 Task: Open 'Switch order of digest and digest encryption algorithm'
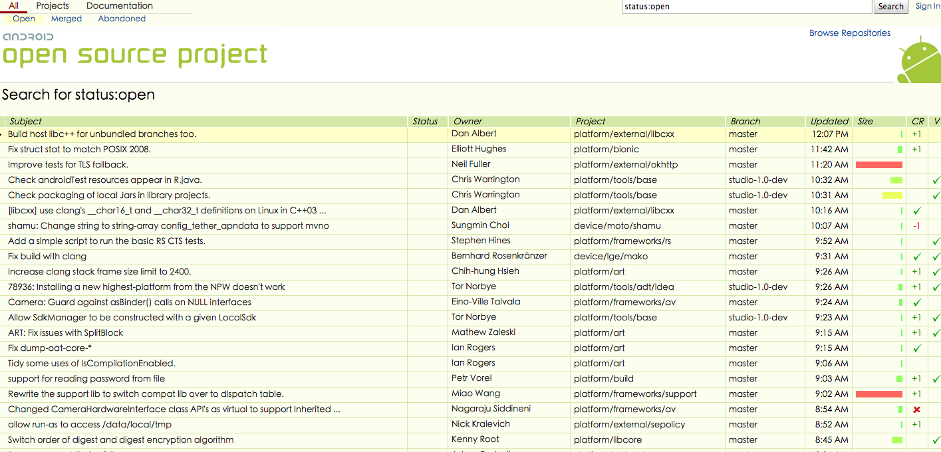click(x=120, y=440)
